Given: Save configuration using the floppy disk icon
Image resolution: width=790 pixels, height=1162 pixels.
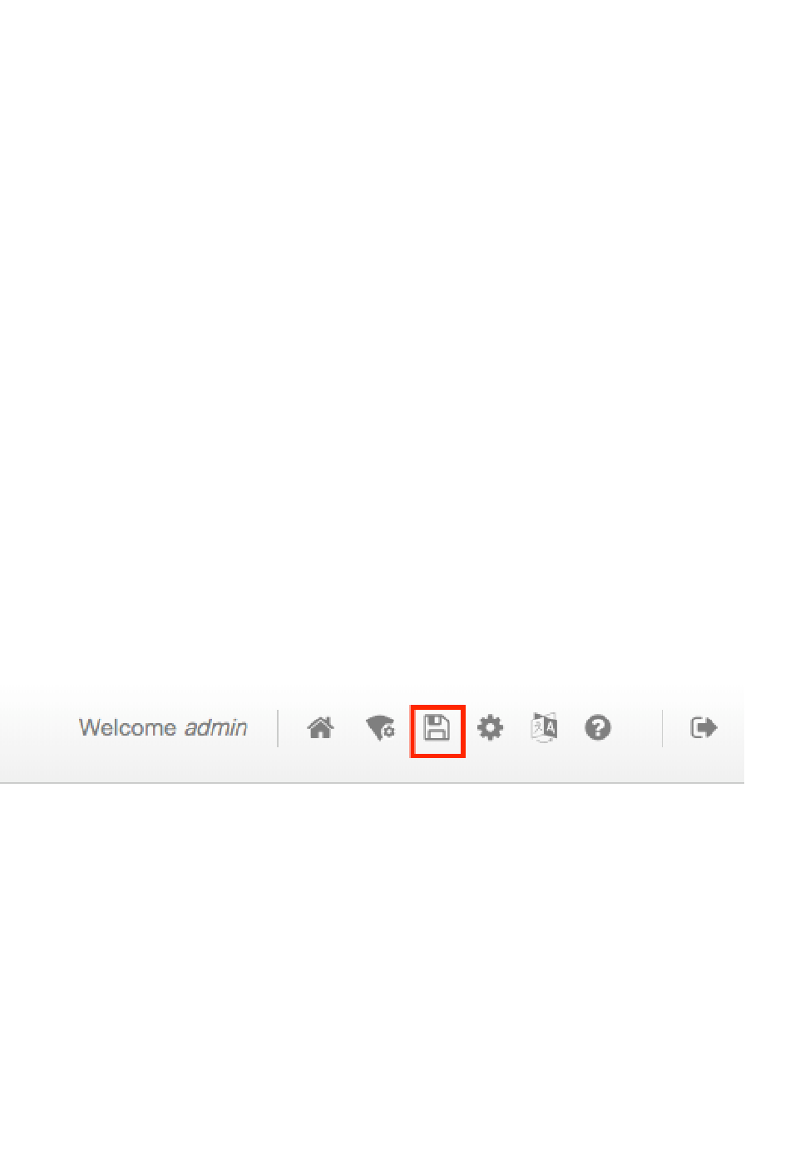Looking at the screenshot, I should (437, 728).
